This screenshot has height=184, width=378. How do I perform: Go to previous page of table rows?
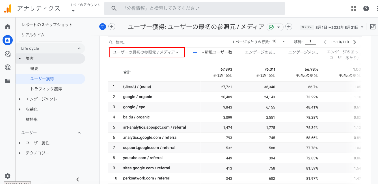[x=325, y=42]
